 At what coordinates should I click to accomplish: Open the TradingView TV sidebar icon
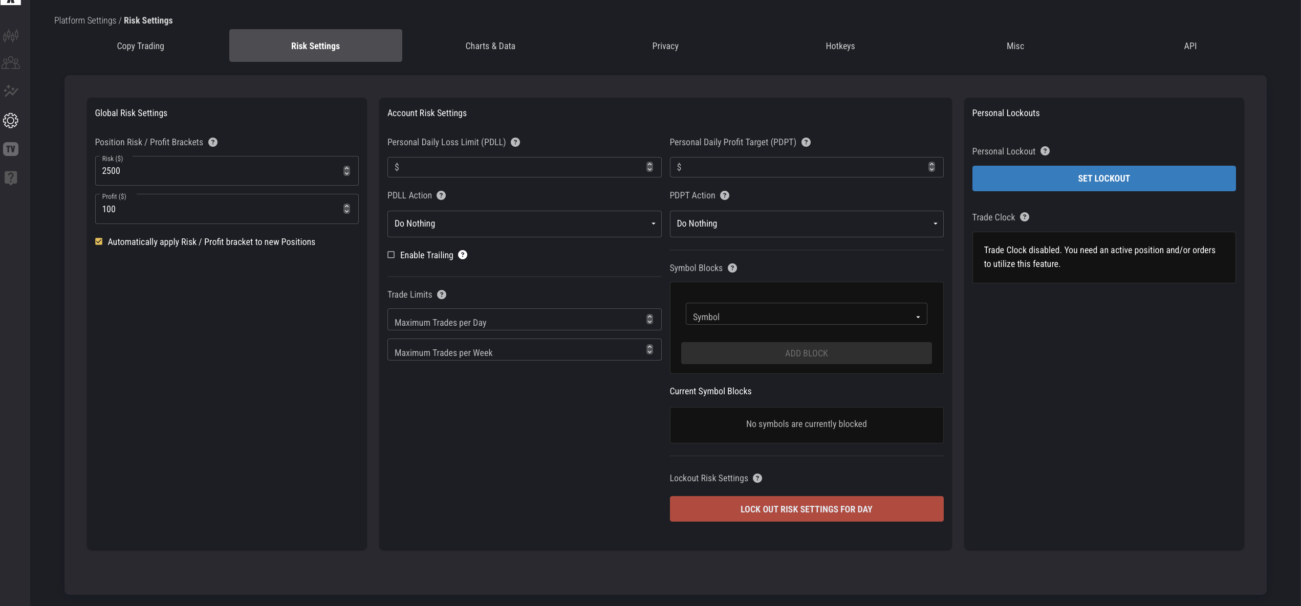point(11,149)
